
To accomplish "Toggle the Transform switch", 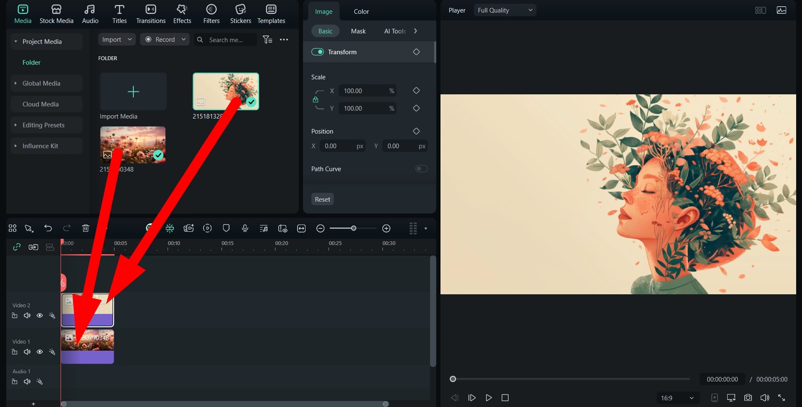I will point(318,52).
